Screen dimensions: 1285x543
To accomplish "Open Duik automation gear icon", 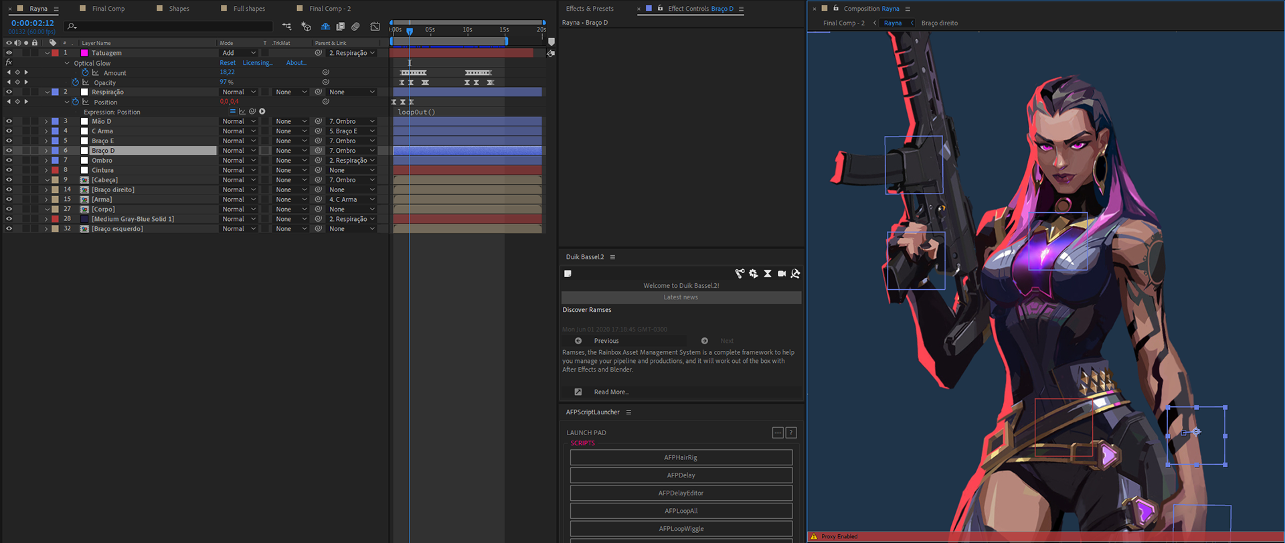I will pos(754,273).
